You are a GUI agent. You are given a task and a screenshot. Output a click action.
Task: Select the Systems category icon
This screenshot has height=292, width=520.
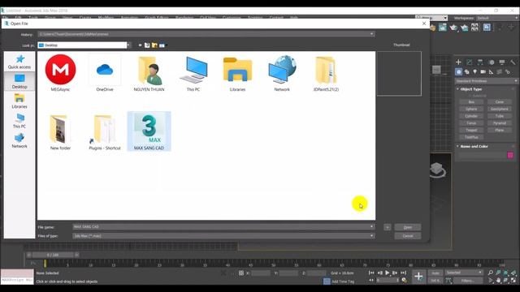[x=507, y=71]
